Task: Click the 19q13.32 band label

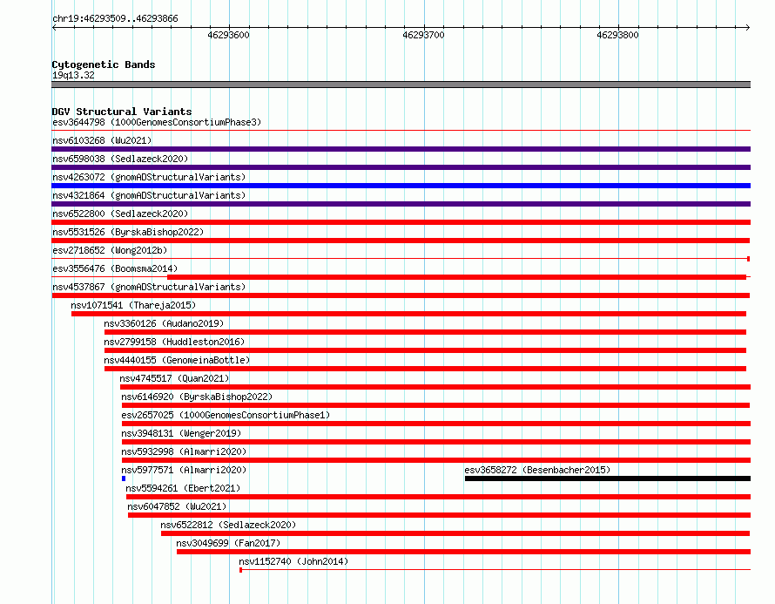Action: [x=73, y=75]
